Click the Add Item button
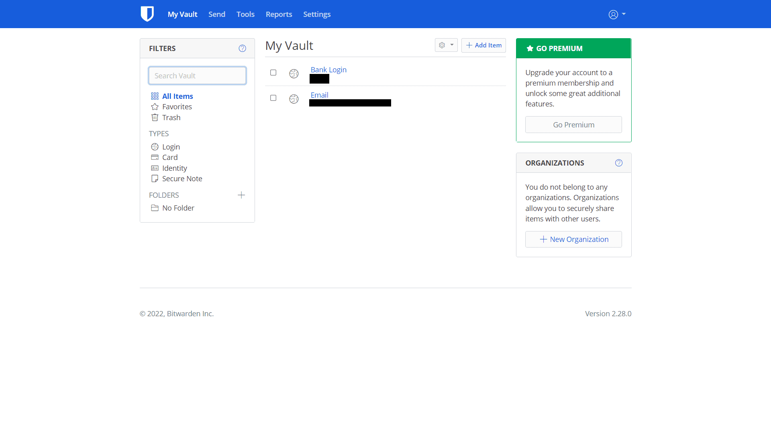This screenshot has width=771, height=434. pos(483,45)
